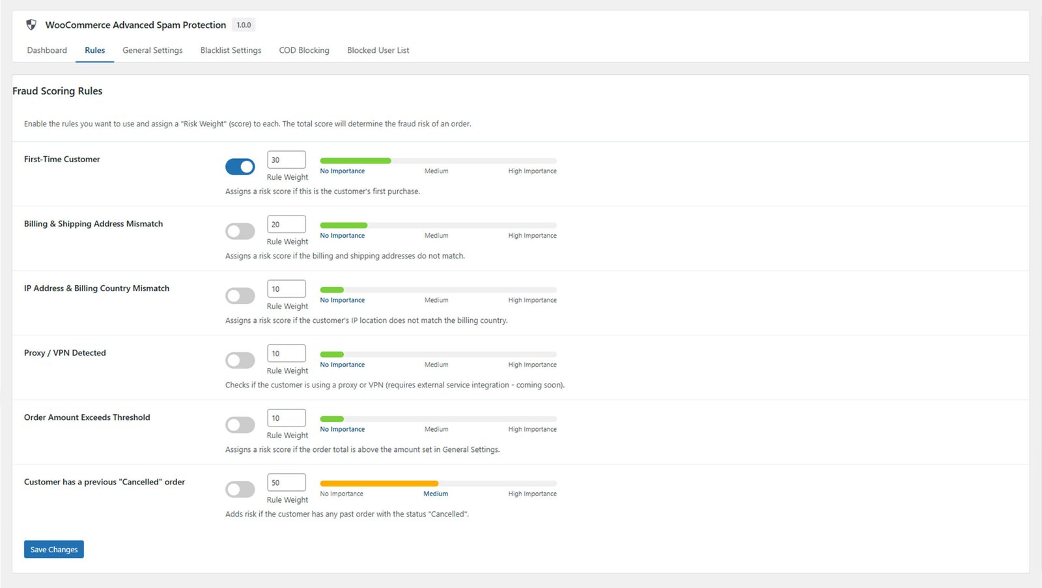Click the Save Changes button

(54, 550)
